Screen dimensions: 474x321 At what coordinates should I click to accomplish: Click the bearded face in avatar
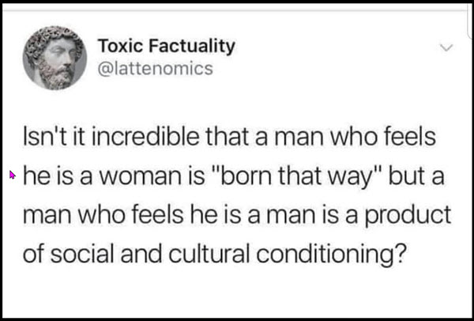coord(56,62)
